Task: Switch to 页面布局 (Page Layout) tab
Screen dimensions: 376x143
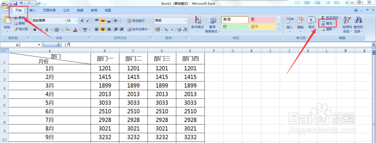Action: [x=49, y=10]
